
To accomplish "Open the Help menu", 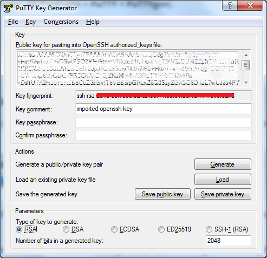I will point(93,22).
